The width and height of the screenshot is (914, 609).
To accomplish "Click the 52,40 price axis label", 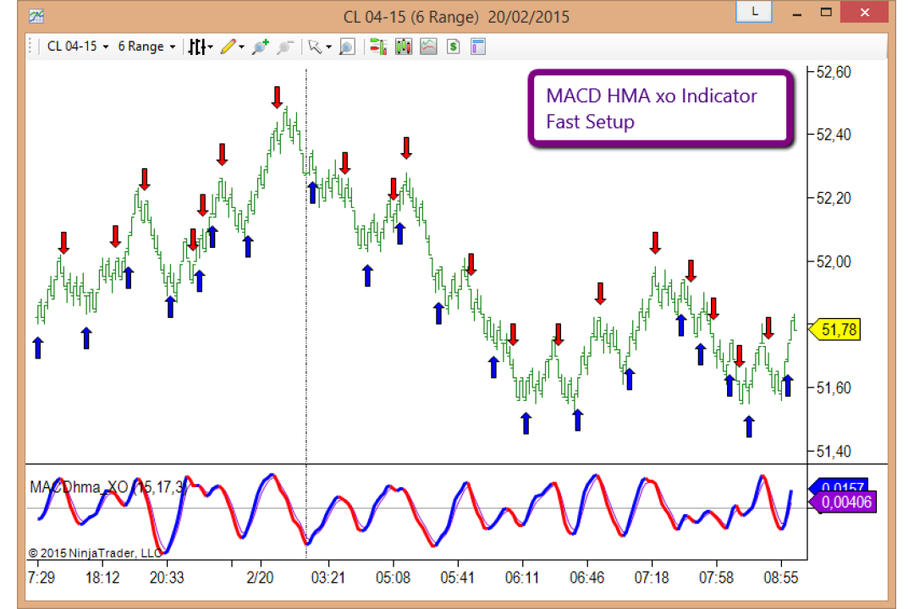I will click(834, 134).
